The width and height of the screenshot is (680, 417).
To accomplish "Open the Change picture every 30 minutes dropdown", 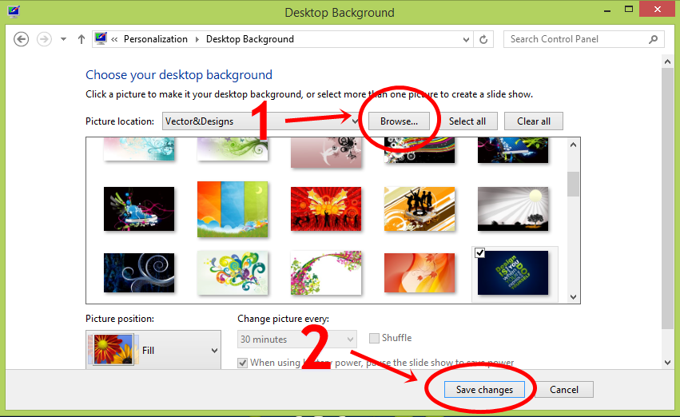I will [297, 339].
